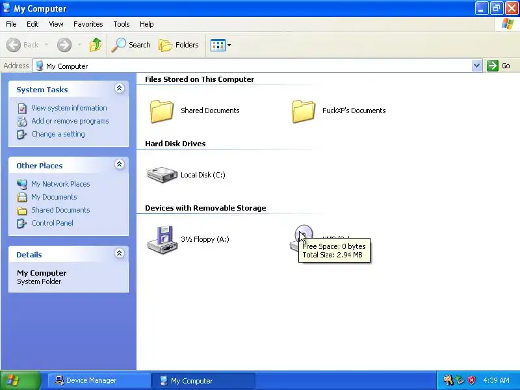This screenshot has width=520, height=390.
Task: Open the Favorites menu
Action: [88, 24]
